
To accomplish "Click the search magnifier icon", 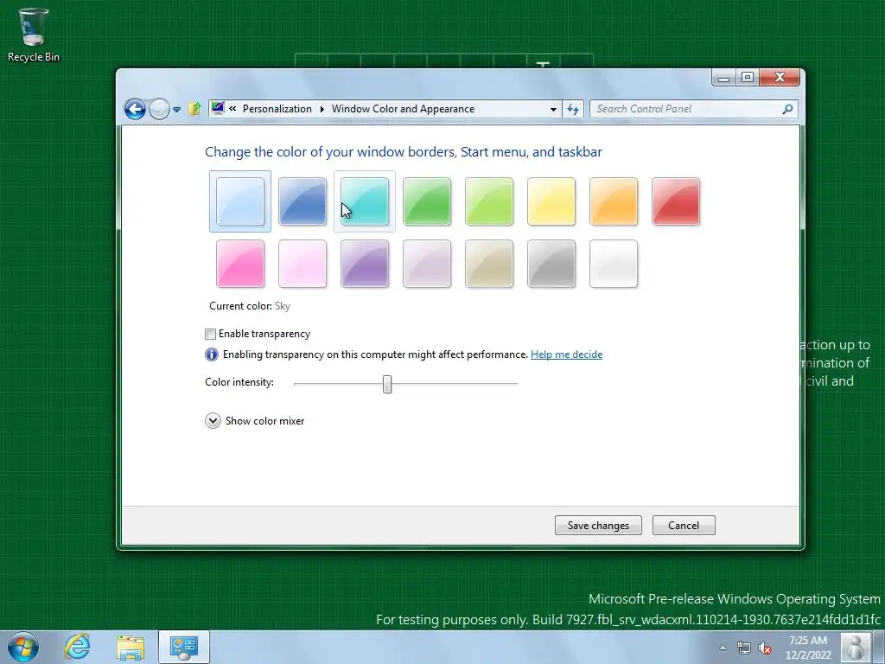I will coord(788,109).
